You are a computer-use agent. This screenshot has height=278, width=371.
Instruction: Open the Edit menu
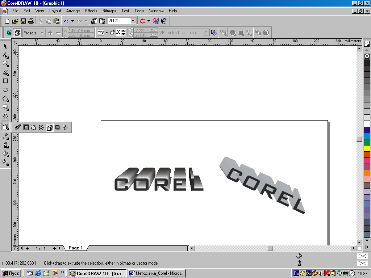27,11
